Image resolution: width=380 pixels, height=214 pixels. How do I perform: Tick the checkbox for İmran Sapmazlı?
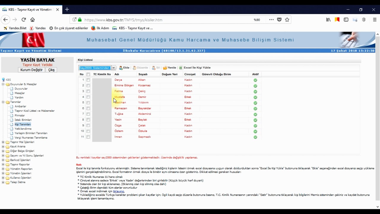88,137
